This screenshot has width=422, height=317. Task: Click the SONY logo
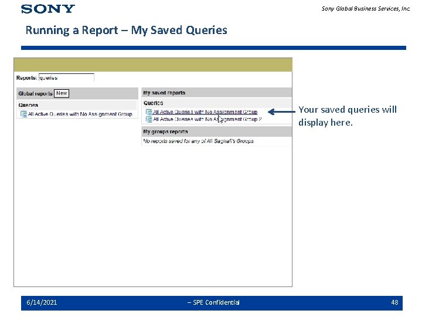coord(48,9)
